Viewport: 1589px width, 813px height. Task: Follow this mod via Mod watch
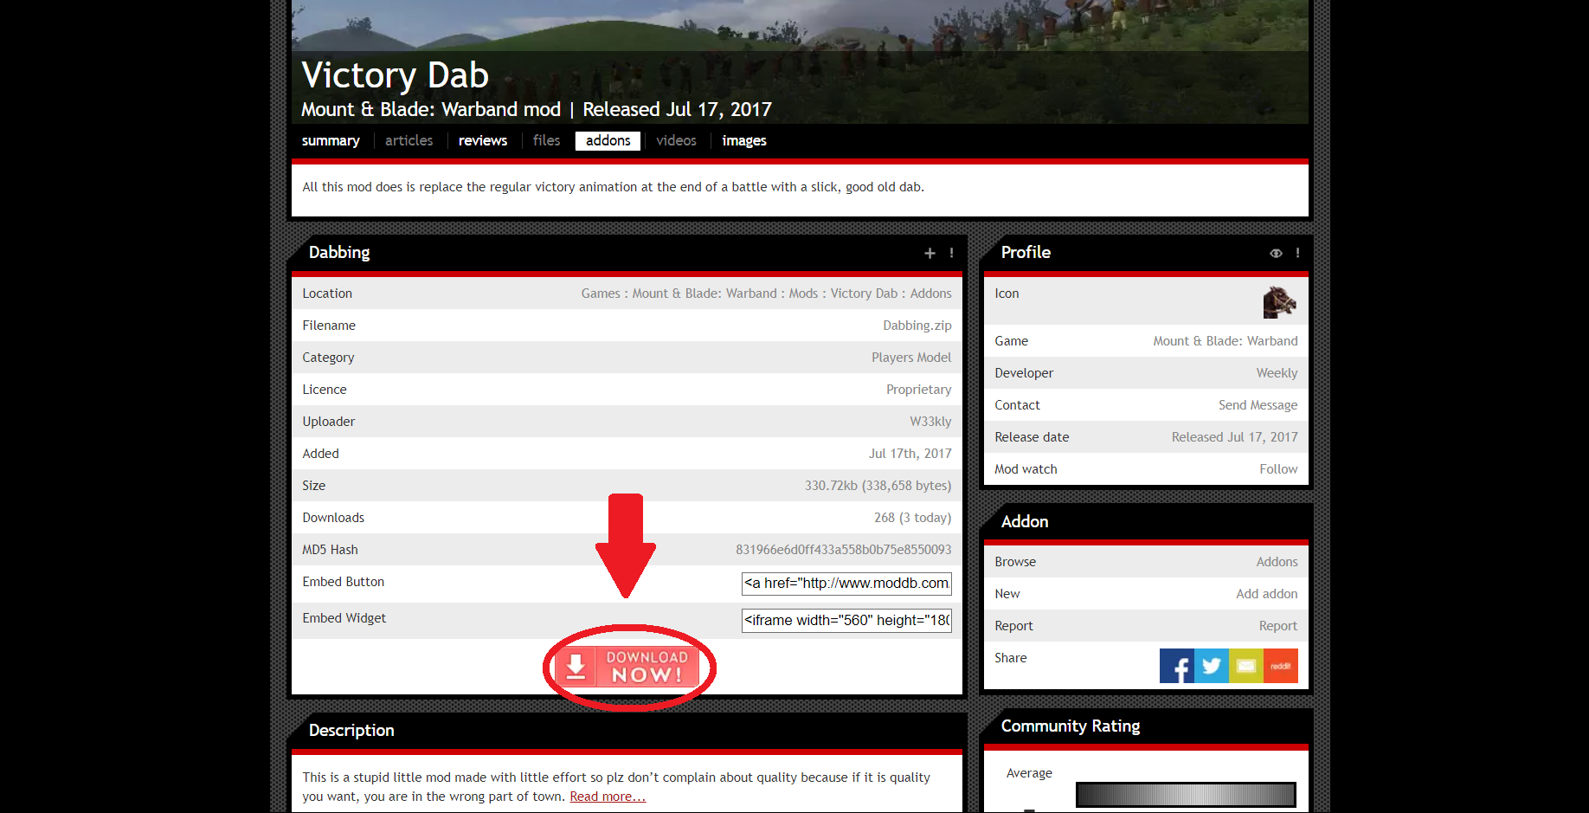click(x=1278, y=469)
